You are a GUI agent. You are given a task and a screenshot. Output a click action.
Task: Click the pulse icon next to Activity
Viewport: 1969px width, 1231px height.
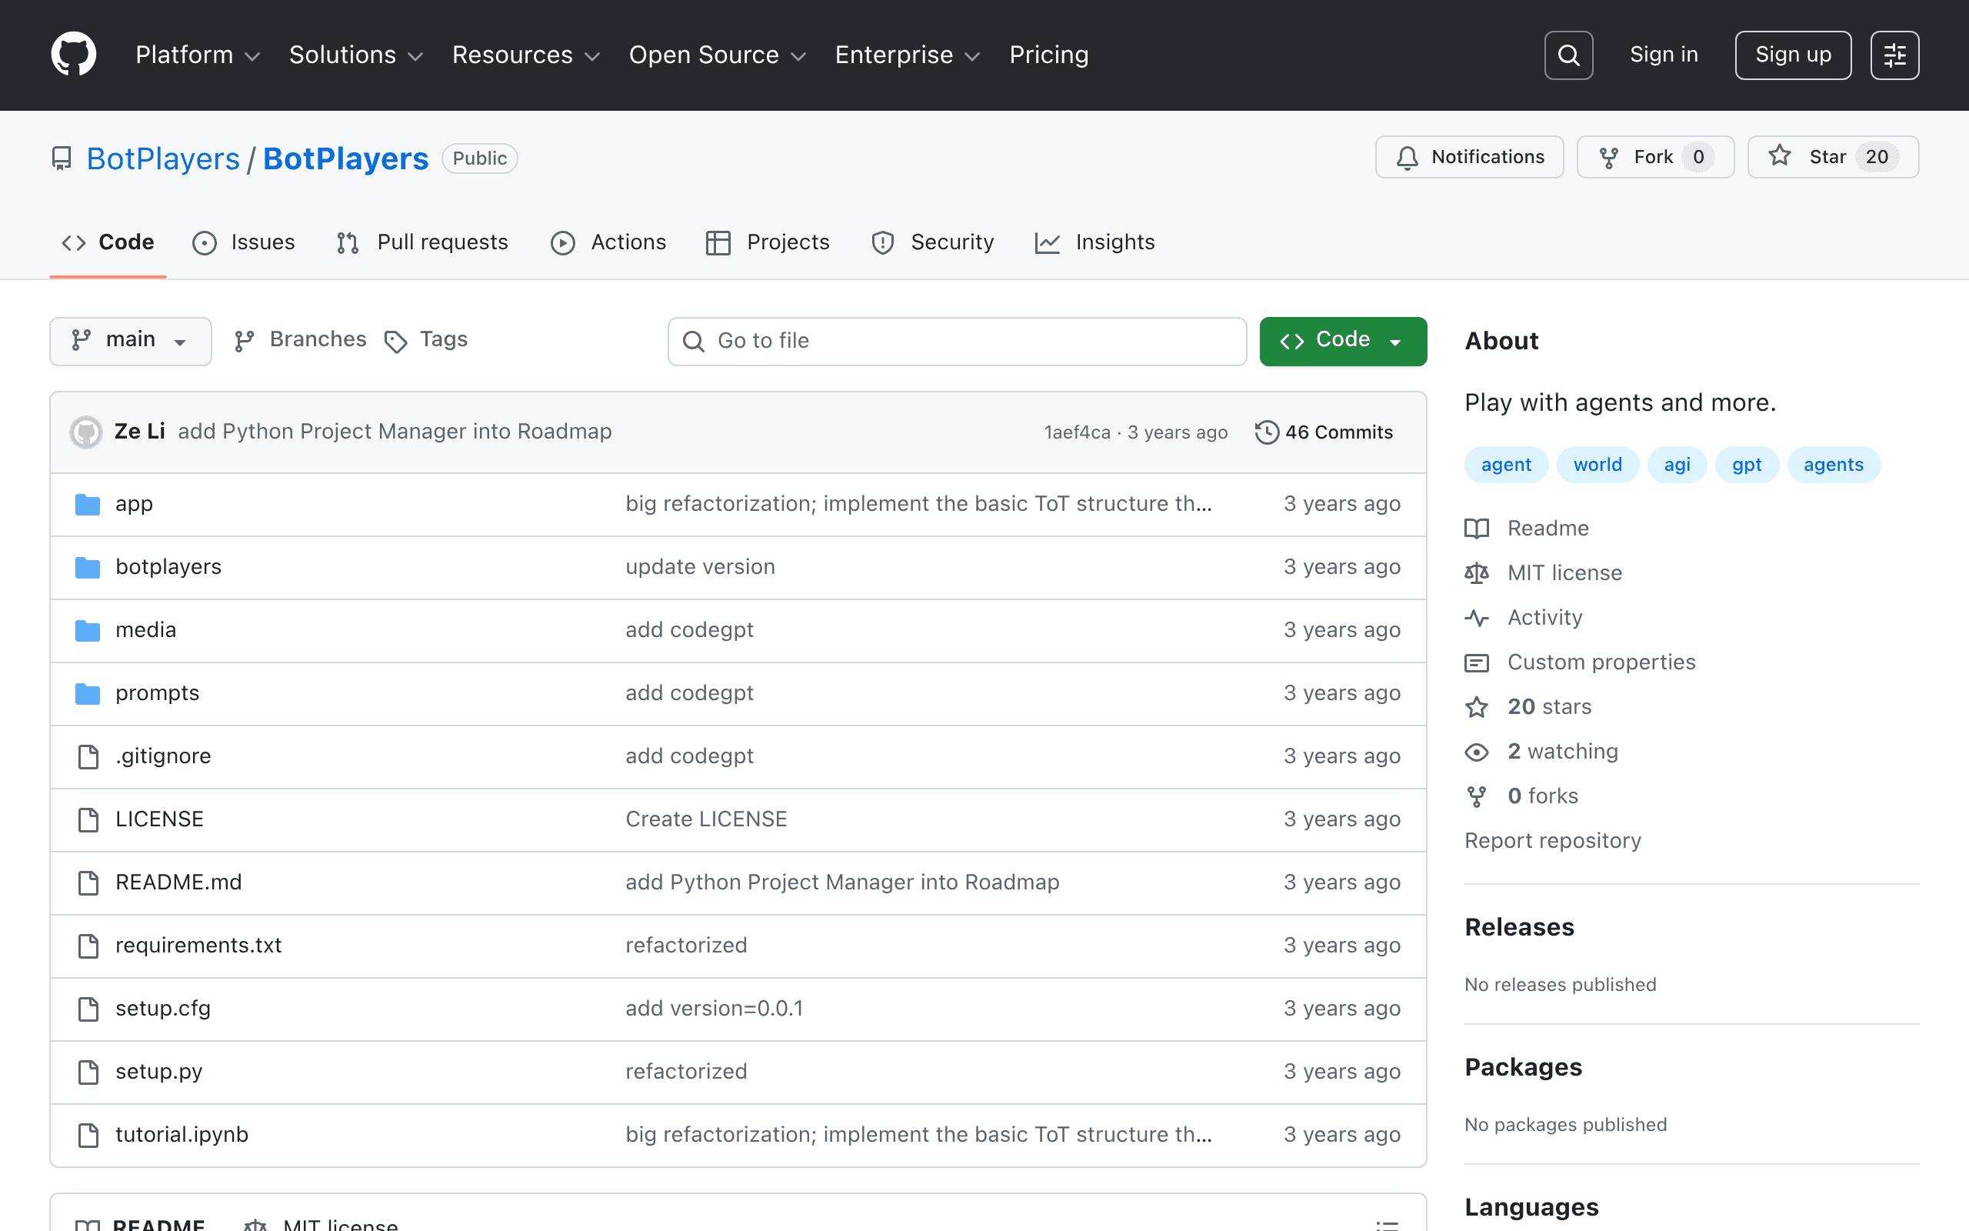pos(1477,618)
